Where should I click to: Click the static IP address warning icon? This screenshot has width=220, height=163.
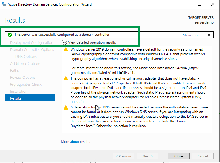point(66,79)
